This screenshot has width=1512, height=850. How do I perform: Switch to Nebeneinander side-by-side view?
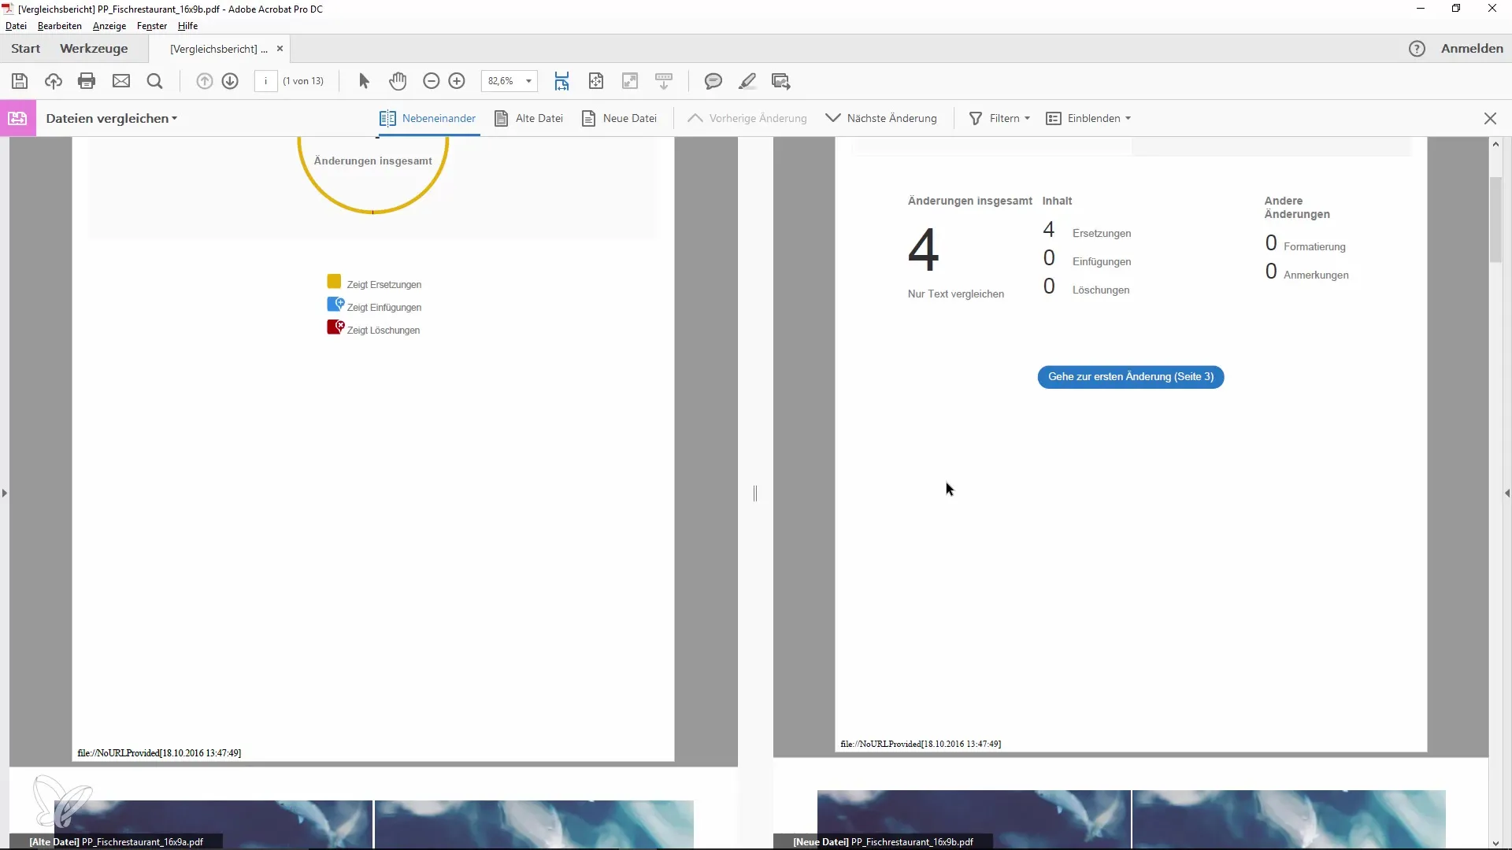click(x=428, y=118)
